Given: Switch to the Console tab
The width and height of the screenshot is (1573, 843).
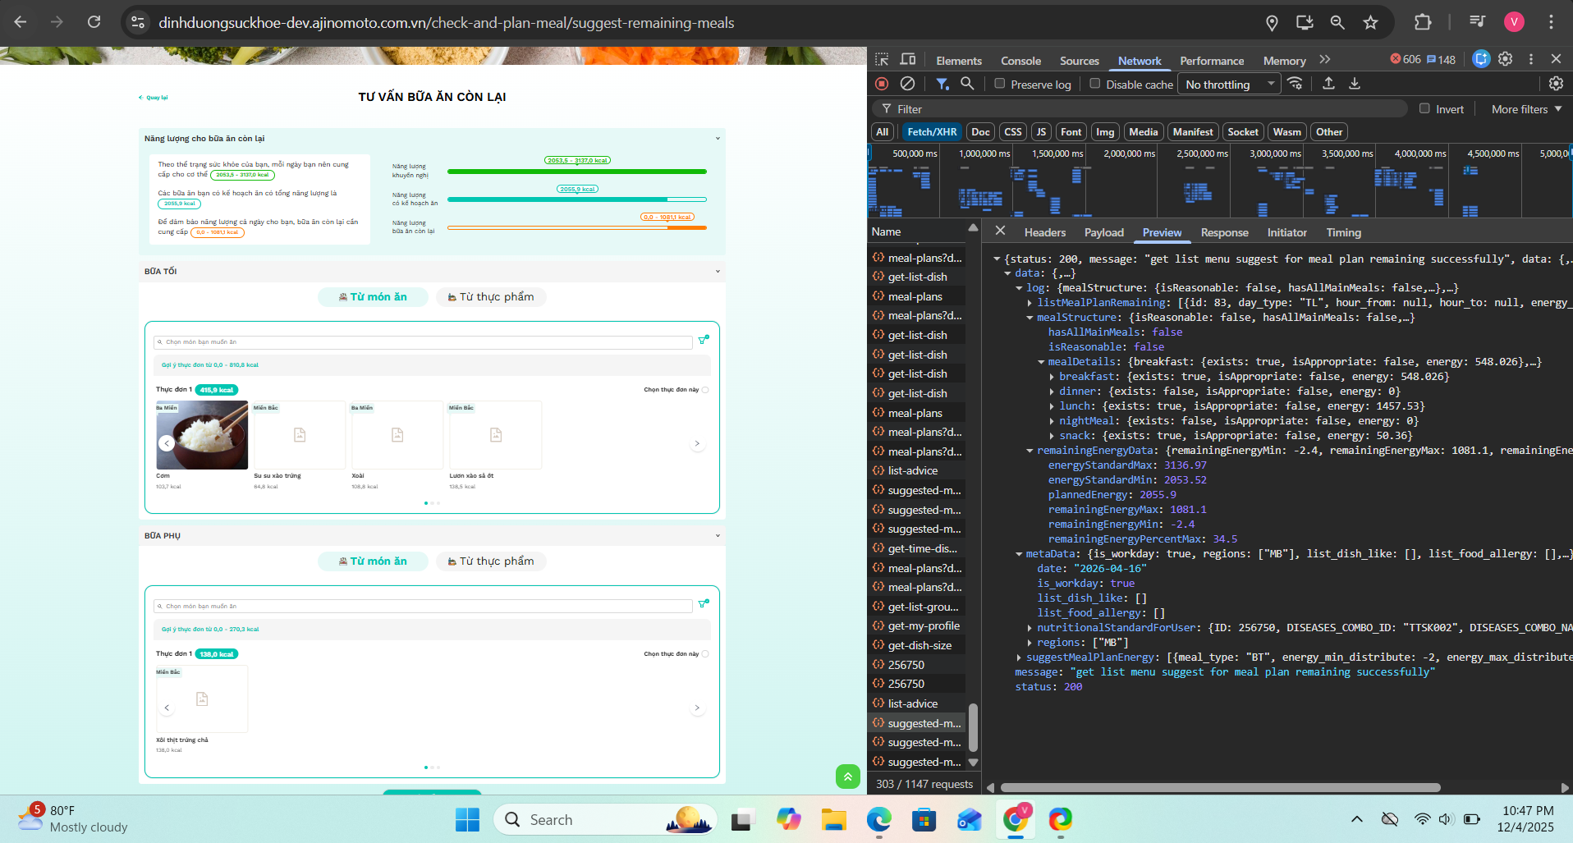Looking at the screenshot, I should 1020,61.
